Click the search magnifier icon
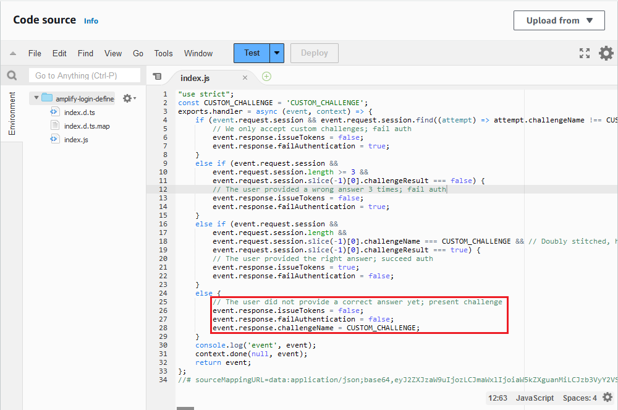 click(12, 75)
